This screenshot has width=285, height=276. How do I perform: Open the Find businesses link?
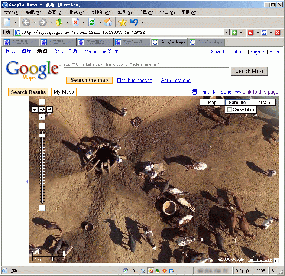coord(135,80)
